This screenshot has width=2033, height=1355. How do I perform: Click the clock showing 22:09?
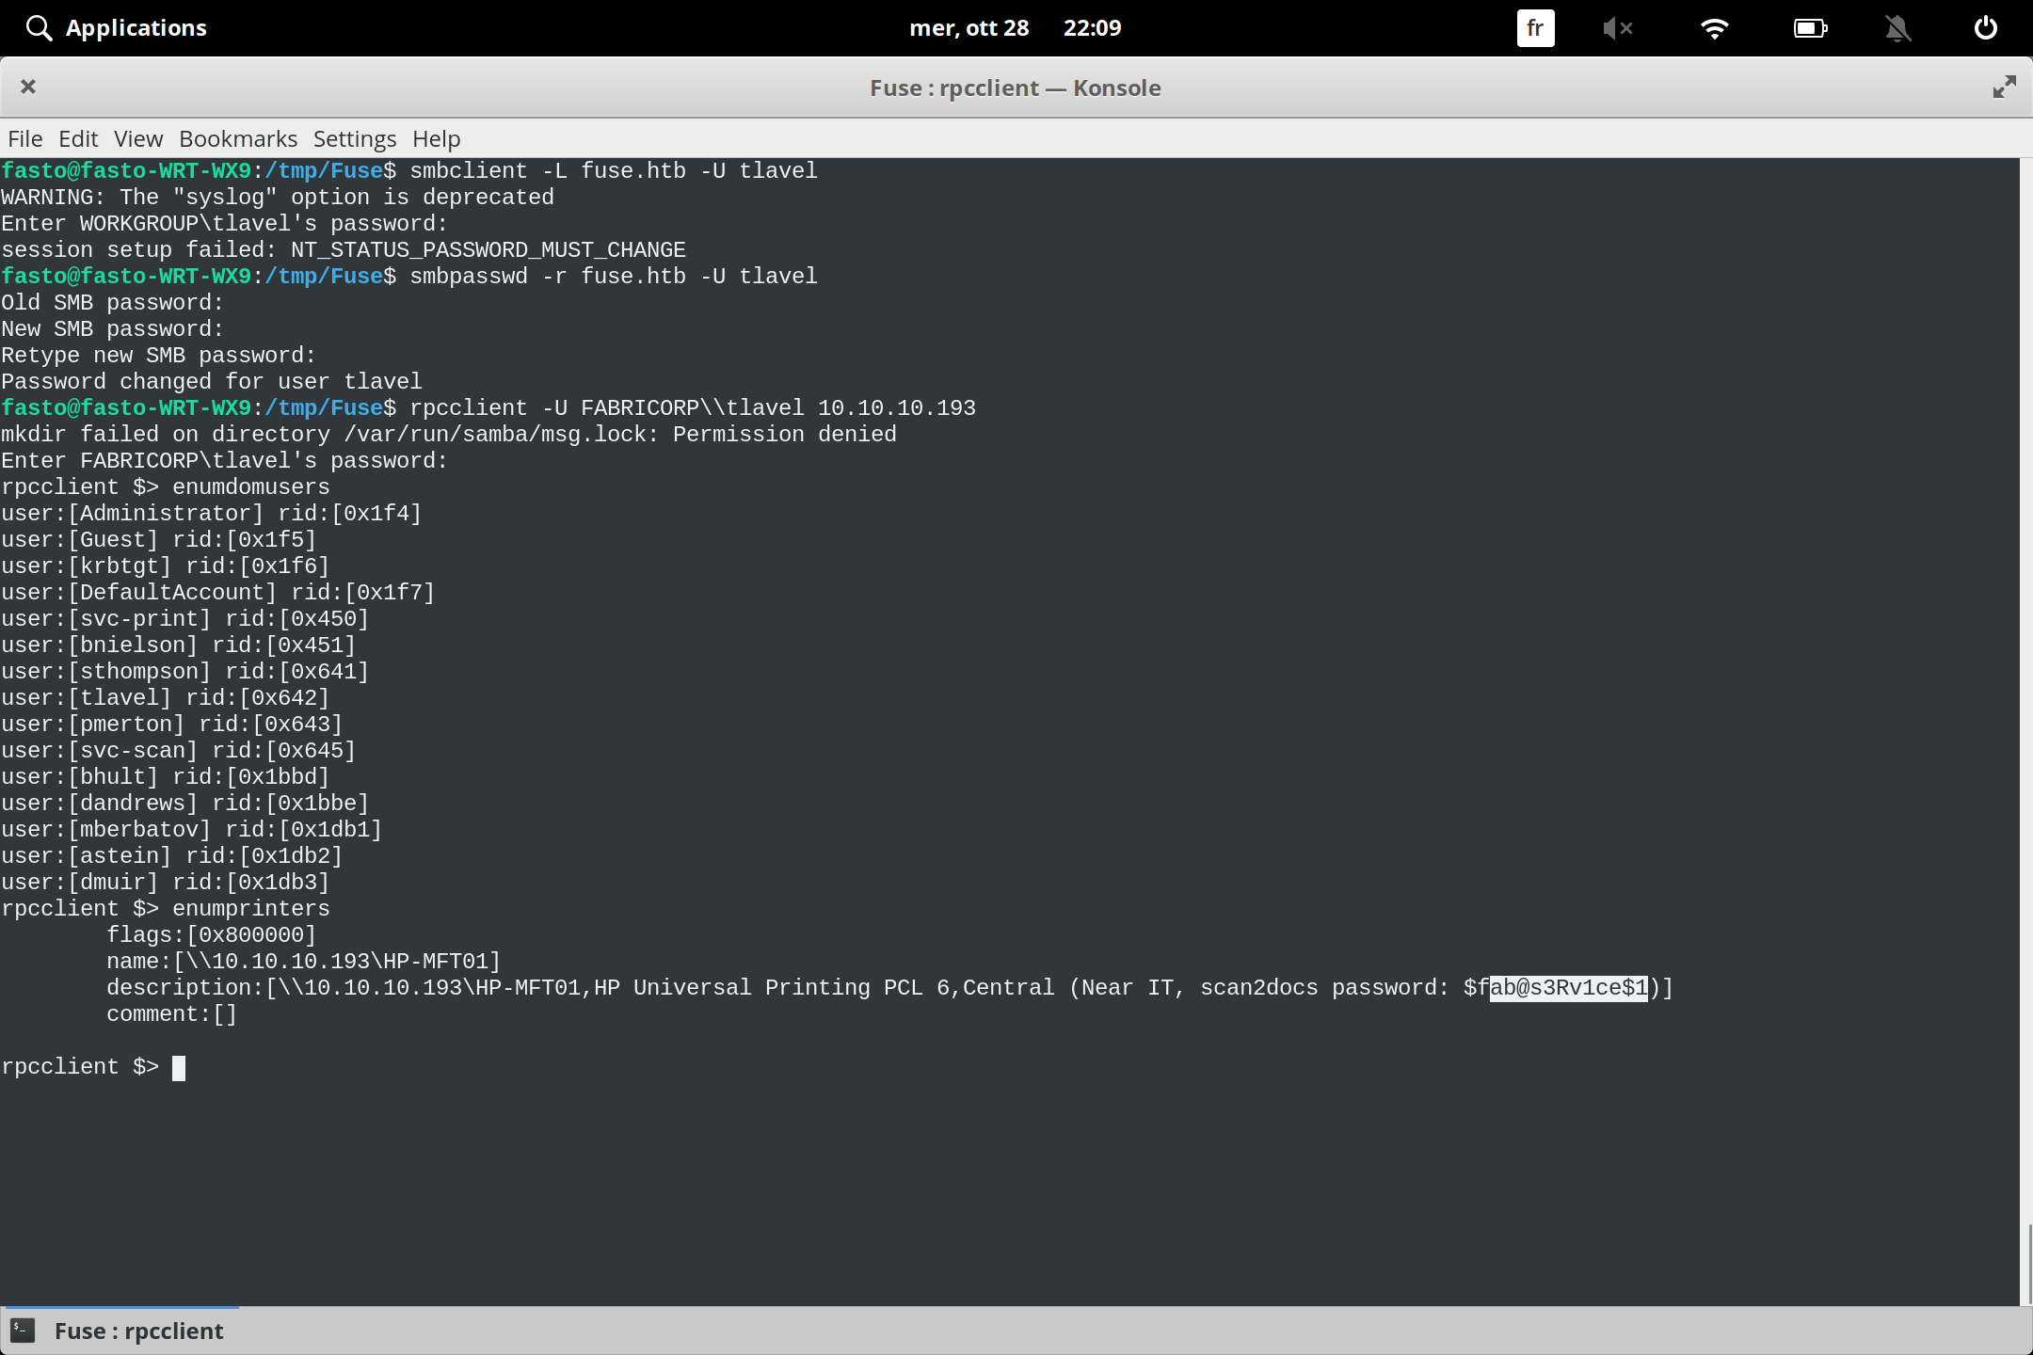tap(1092, 27)
